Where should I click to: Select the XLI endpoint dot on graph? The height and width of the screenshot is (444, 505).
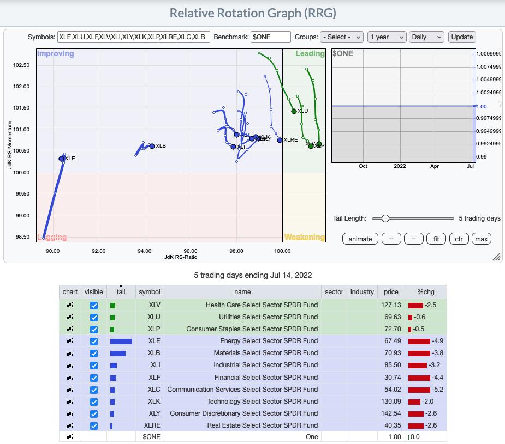pos(233,147)
